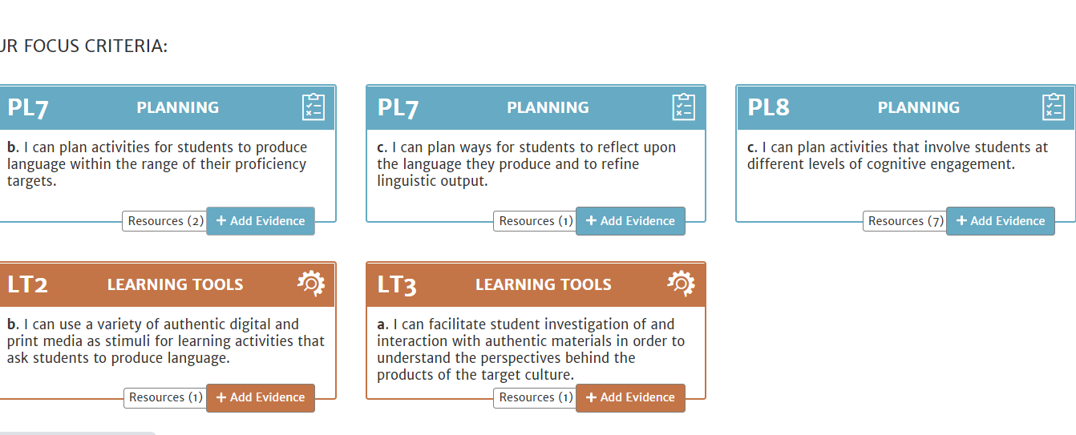
Task: Open Resources (1) for PL7 c reflect criterion
Action: pos(535,221)
